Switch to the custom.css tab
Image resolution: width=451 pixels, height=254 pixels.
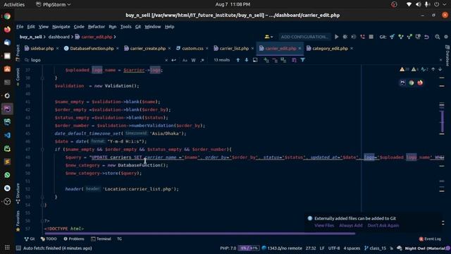[x=192, y=49]
